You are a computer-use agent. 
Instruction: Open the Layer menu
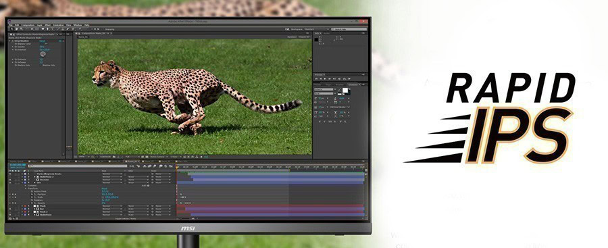tap(40, 25)
